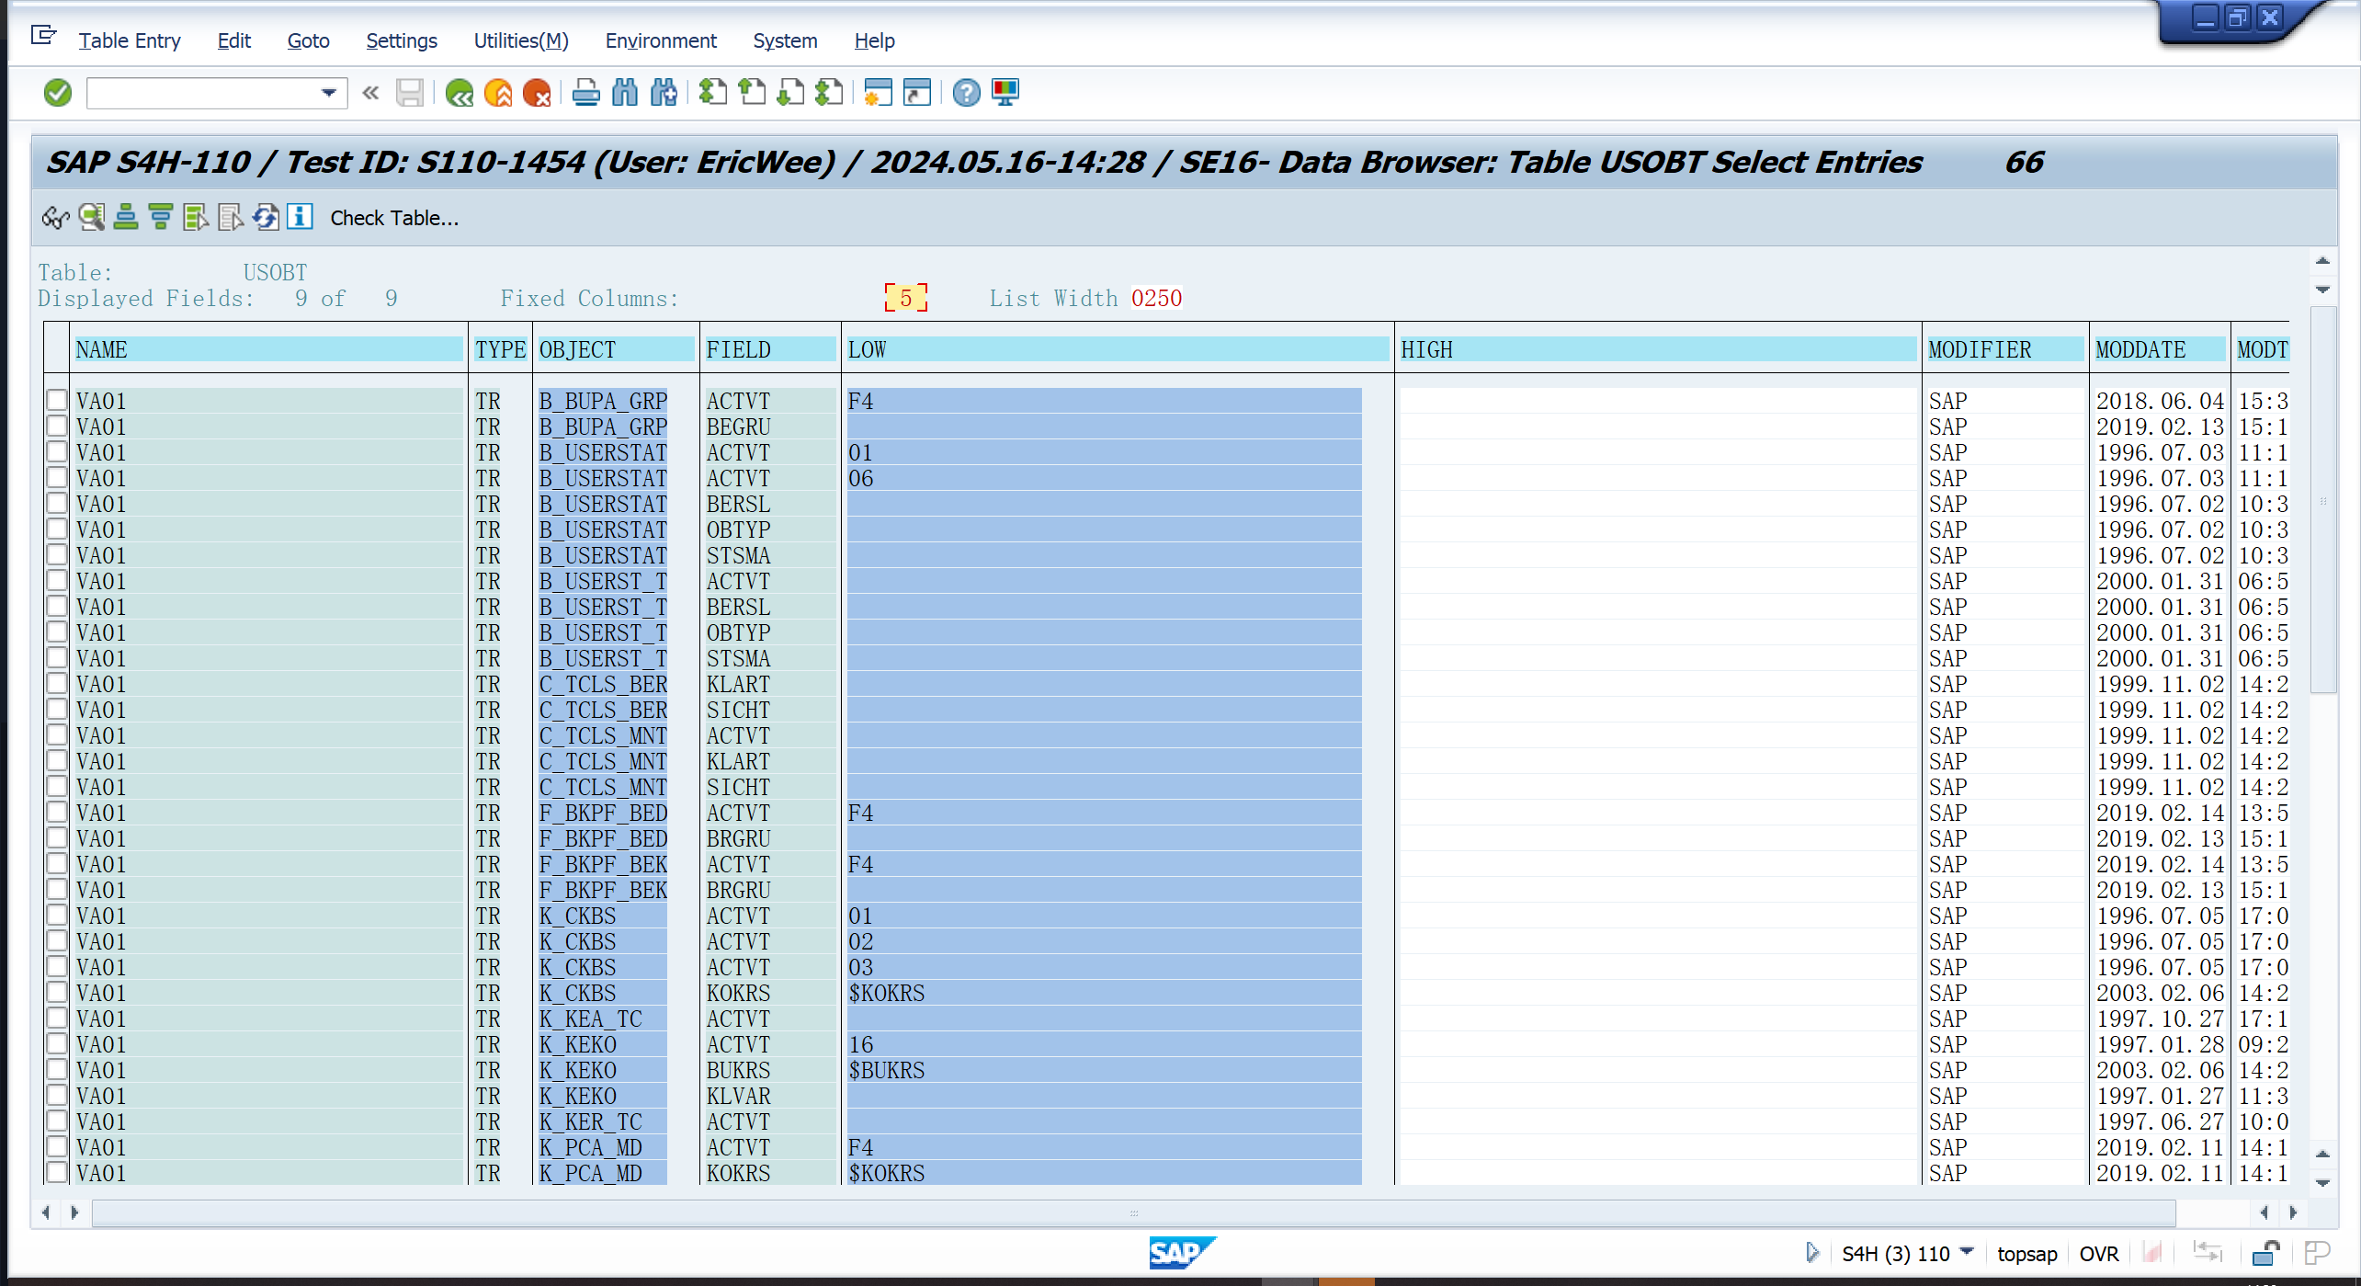Click the green Enter checkmark icon
This screenshot has width=2361, height=1286.
pyautogui.click(x=57, y=93)
